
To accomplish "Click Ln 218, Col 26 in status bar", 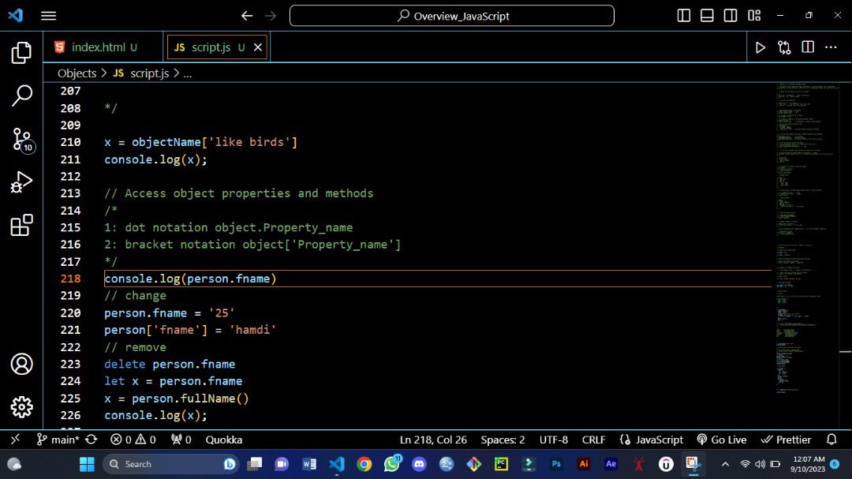I will tap(433, 440).
